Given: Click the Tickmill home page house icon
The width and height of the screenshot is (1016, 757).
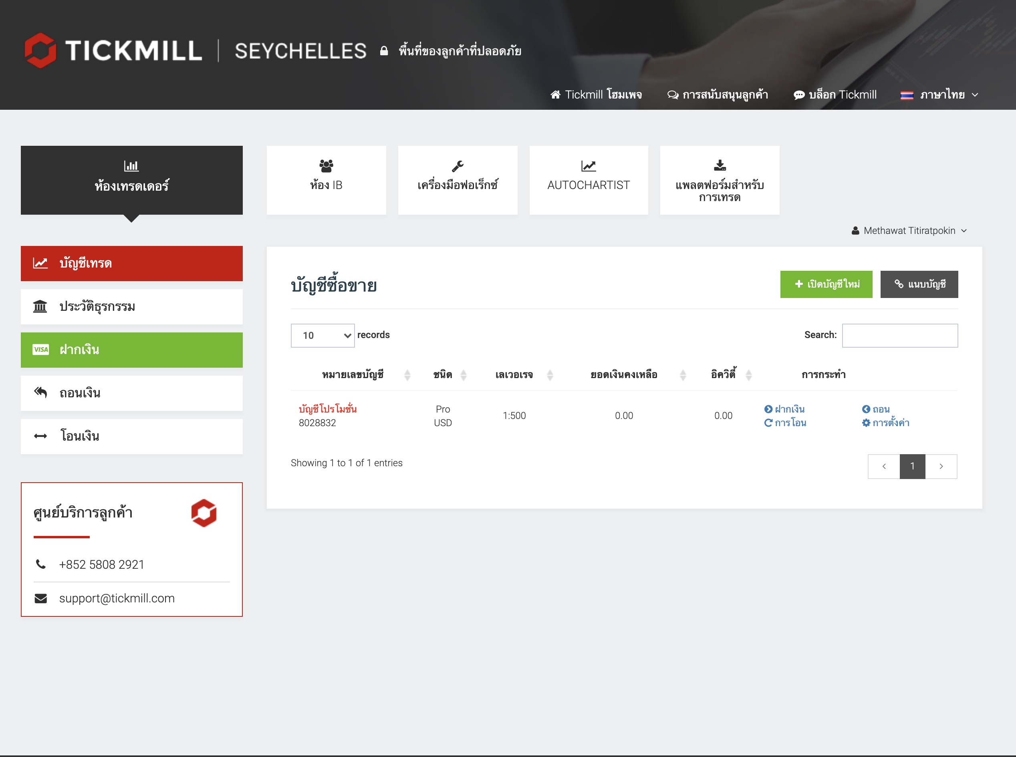Looking at the screenshot, I should click(555, 95).
